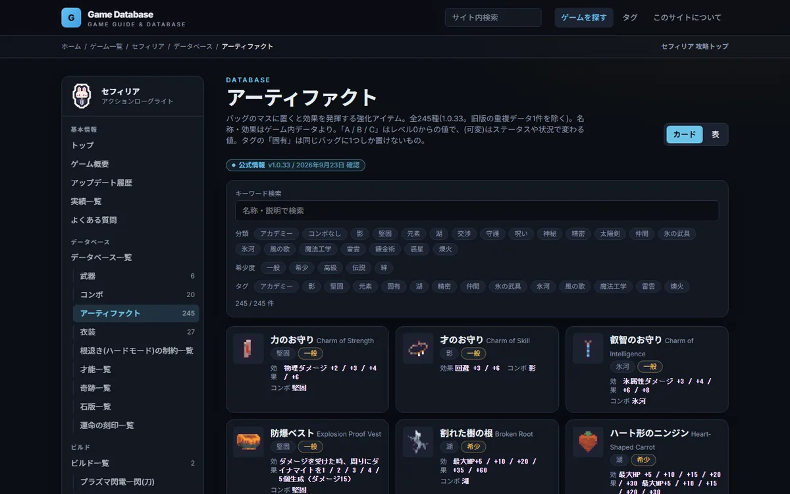Toggle the 呪い category filter

(521, 234)
